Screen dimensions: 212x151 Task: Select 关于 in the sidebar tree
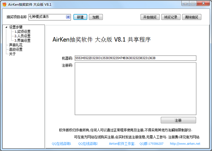pos(12,54)
